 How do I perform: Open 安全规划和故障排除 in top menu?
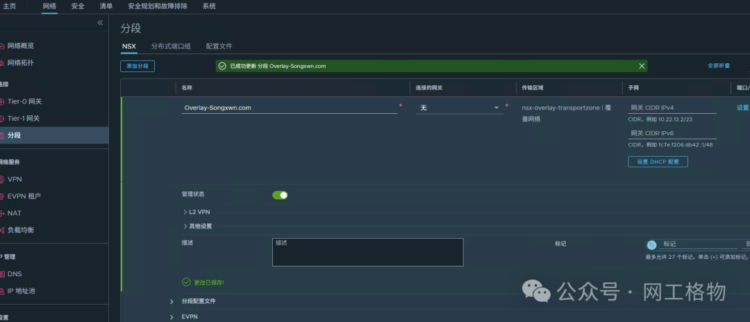click(x=158, y=6)
